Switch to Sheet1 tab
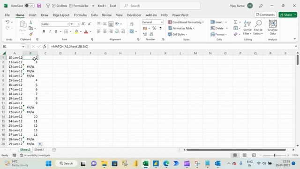The height and width of the screenshot is (169, 300). (39, 150)
